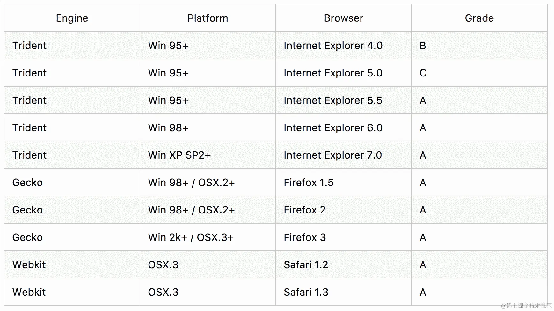Click the Win XP SP2+ platform cell

[179, 155]
